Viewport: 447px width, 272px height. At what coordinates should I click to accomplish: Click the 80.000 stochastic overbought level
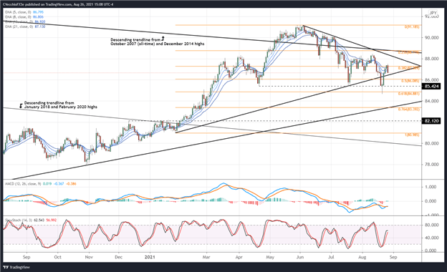[x=431, y=225]
